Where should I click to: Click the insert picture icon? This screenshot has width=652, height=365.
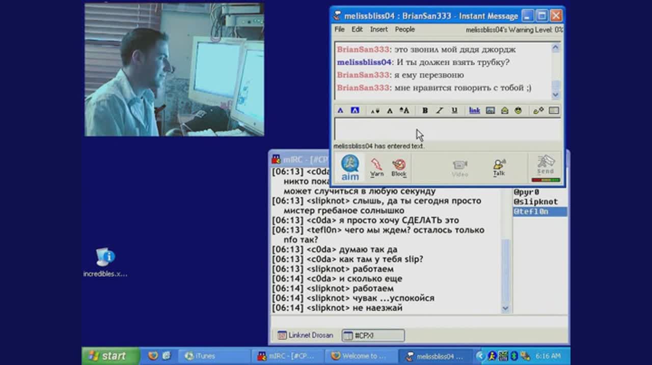pyautogui.click(x=491, y=110)
